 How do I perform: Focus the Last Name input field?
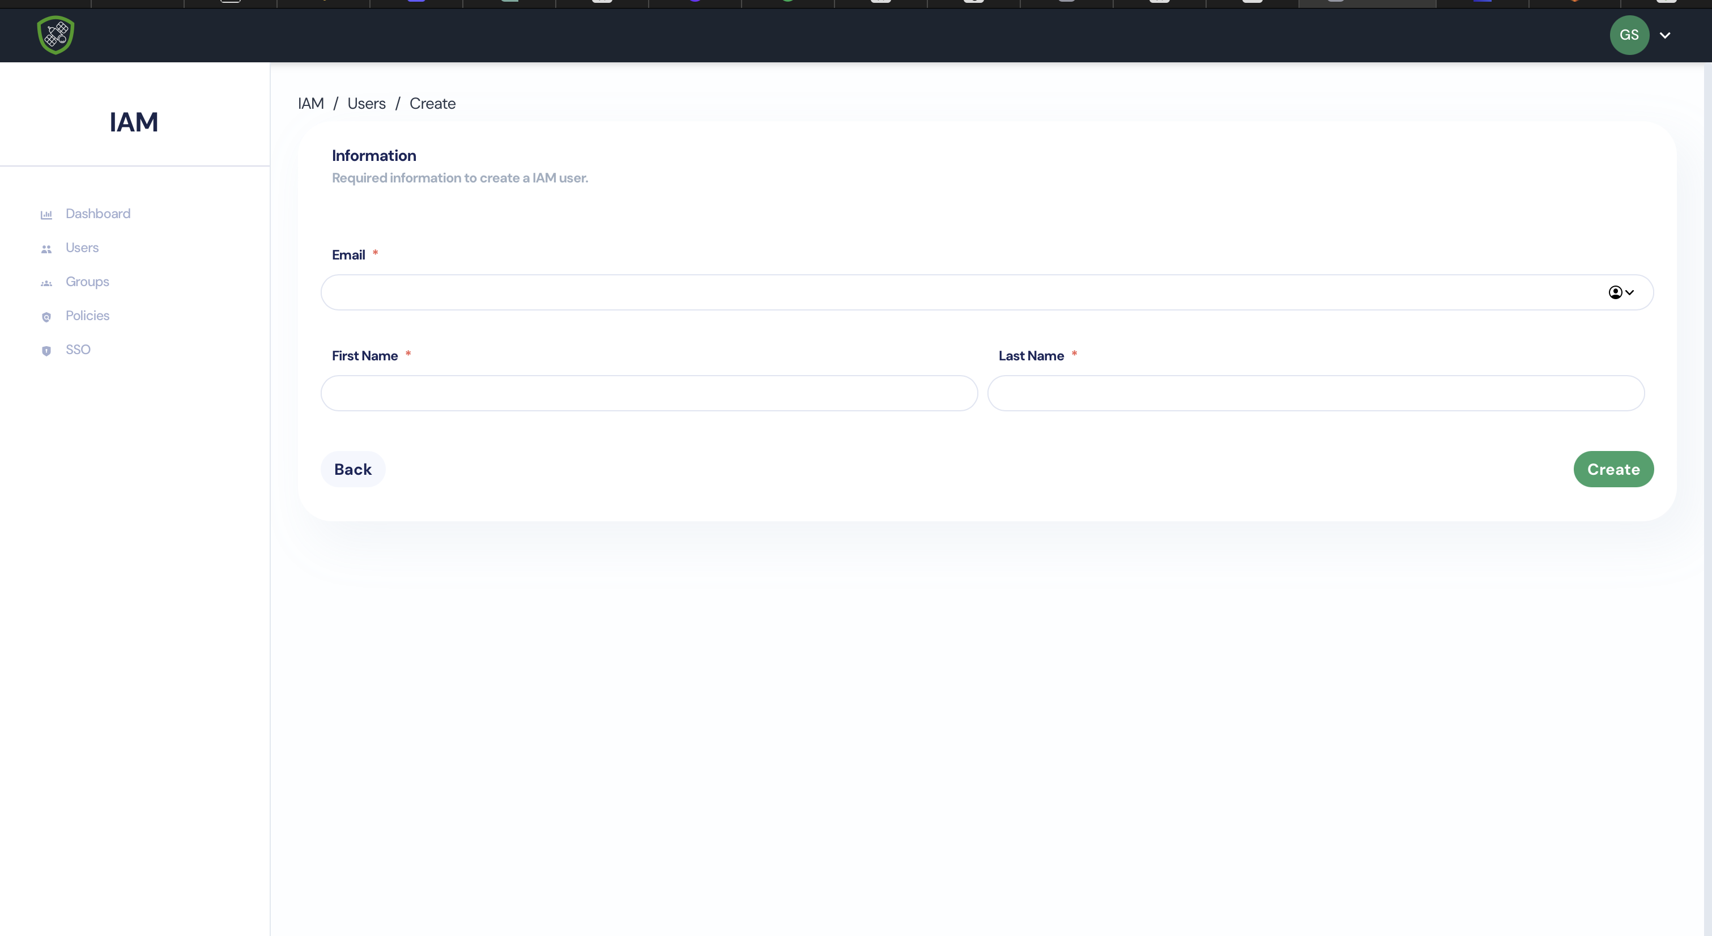coord(1315,394)
